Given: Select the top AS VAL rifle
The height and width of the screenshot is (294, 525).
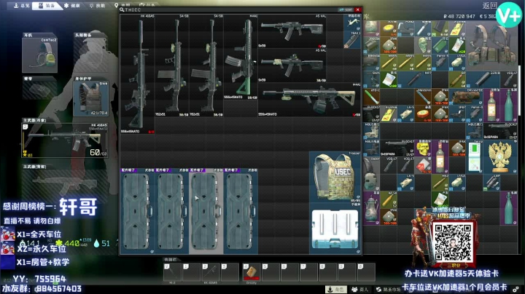Looking at the screenshot, I should tap(292, 31).
